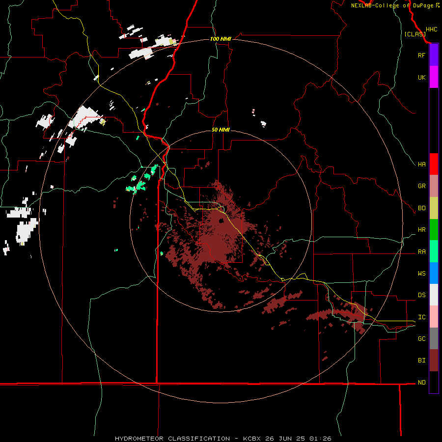Select the BD yellow legend block
Image resolution: width=442 pixels, height=442 pixels.
click(x=434, y=208)
